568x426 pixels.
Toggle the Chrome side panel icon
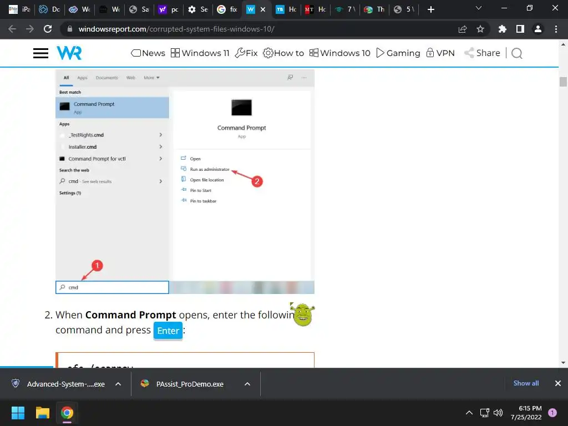520,29
